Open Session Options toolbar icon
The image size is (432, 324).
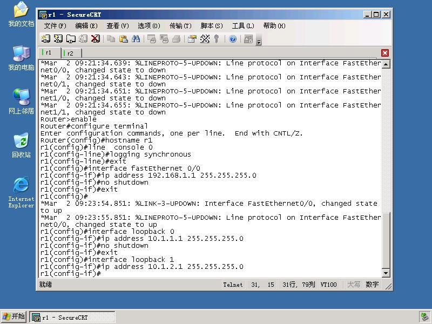click(192, 39)
